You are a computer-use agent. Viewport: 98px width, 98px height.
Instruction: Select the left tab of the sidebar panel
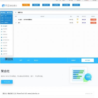pyautogui.click(x=3, y=13)
